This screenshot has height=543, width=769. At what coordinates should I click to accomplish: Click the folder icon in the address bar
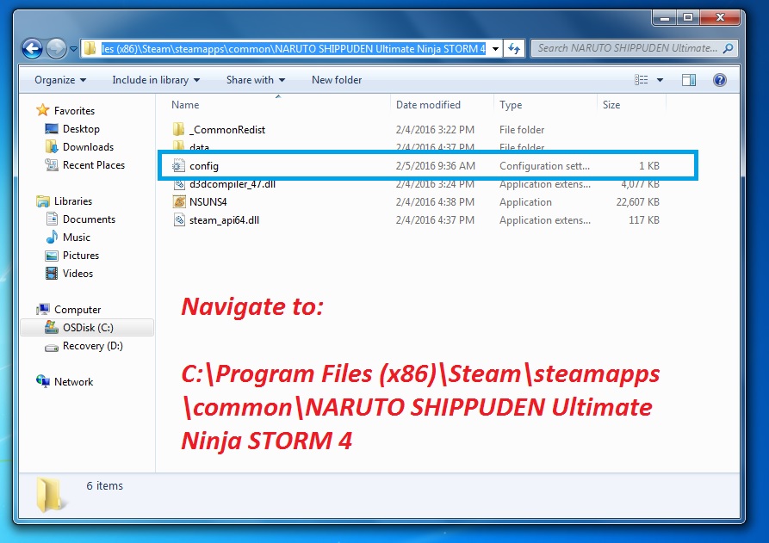[x=90, y=48]
